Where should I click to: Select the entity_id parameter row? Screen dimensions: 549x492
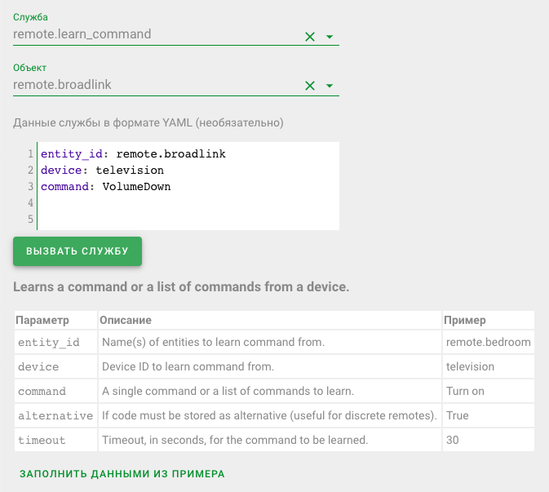point(49,343)
